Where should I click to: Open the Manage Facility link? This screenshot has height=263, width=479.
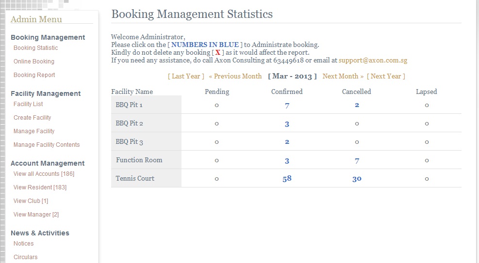34,131
